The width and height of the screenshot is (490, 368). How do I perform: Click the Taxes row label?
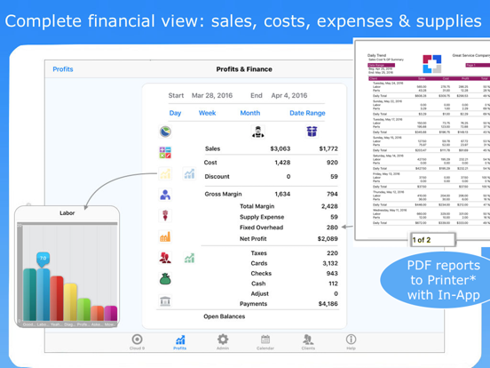(x=258, y=253)
